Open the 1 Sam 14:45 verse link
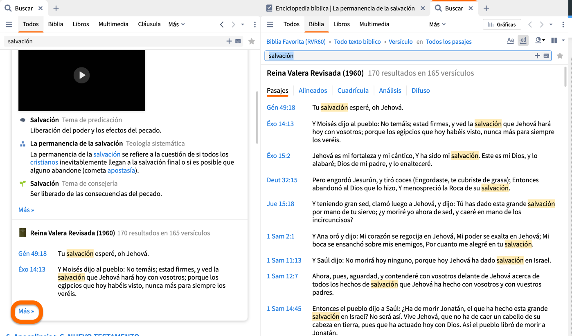This screenshot has height=336, width=572. (x=284, y=309)
